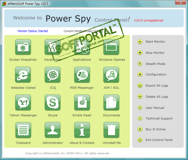
Task: Click the Stop Monitor label
Action: [155, 53]
